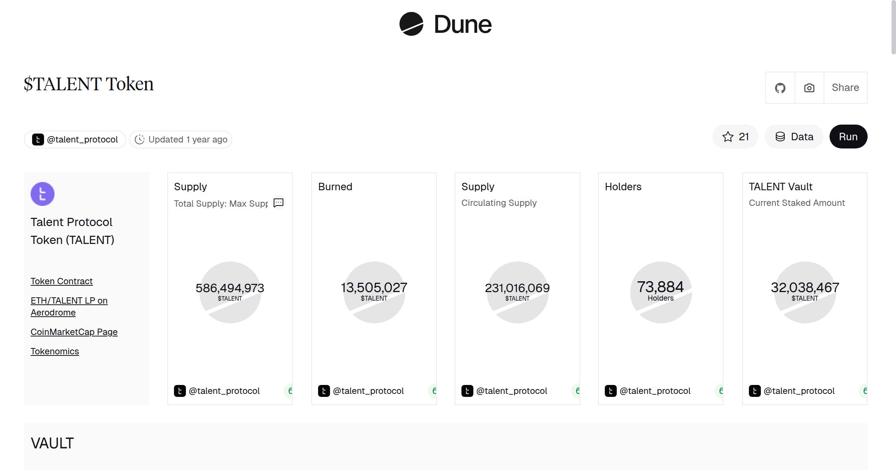Image resolution: width=896 pixels, height=470 pixels.
Task: Toggle the talent_protocol icon on the Burned card
Action: point(324,391)
